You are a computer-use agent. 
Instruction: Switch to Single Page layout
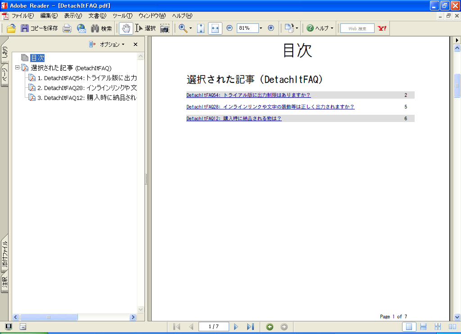pyautogui.click(x=409, y=327)
